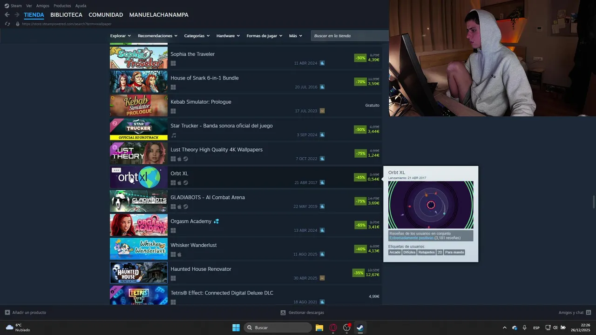The width and height of the screenshot is (596, 335).
Task: Click the plus icon beside Añadir un producto
Action: [x=7, y=313]
